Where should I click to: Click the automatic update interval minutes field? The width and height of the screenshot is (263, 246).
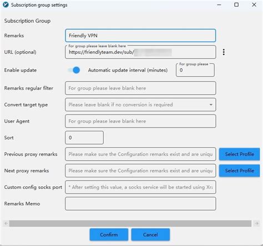[x=195, y=70]
